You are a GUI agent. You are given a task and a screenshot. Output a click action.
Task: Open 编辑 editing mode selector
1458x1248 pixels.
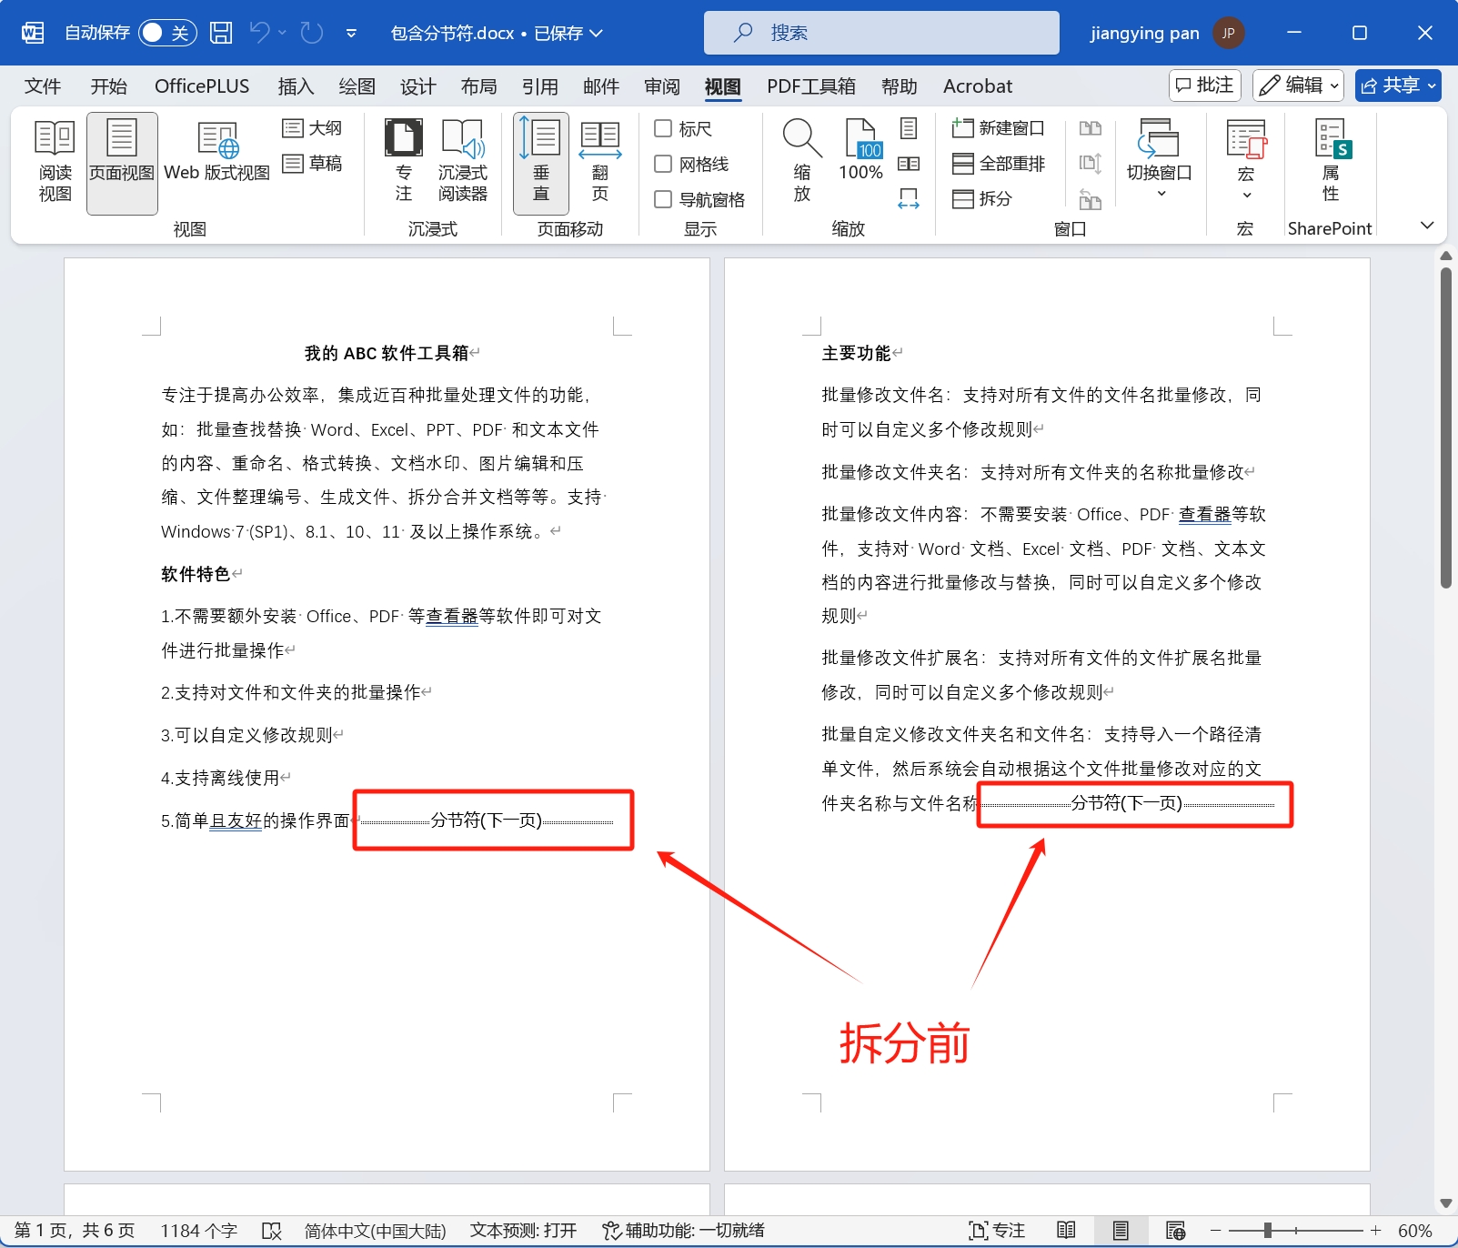pyautogui.click(x=1298, y=85)
